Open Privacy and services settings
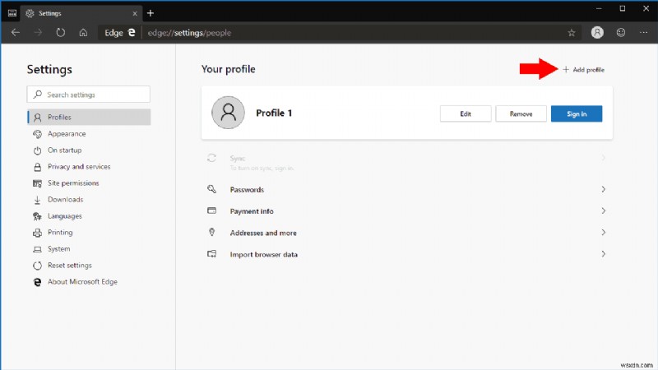658x370 pixels. pos(89,167)
